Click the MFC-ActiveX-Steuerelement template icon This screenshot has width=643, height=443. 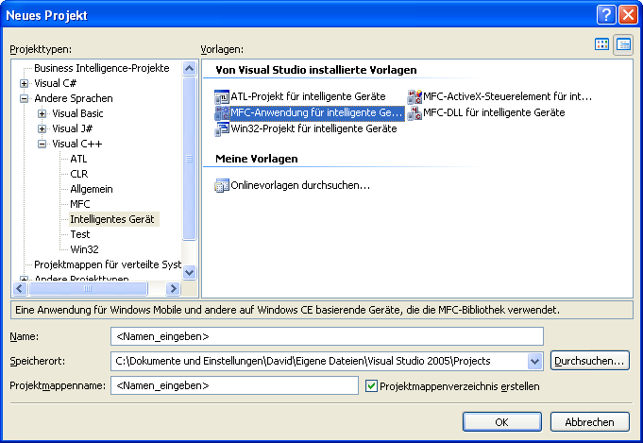tap(415, 96)
